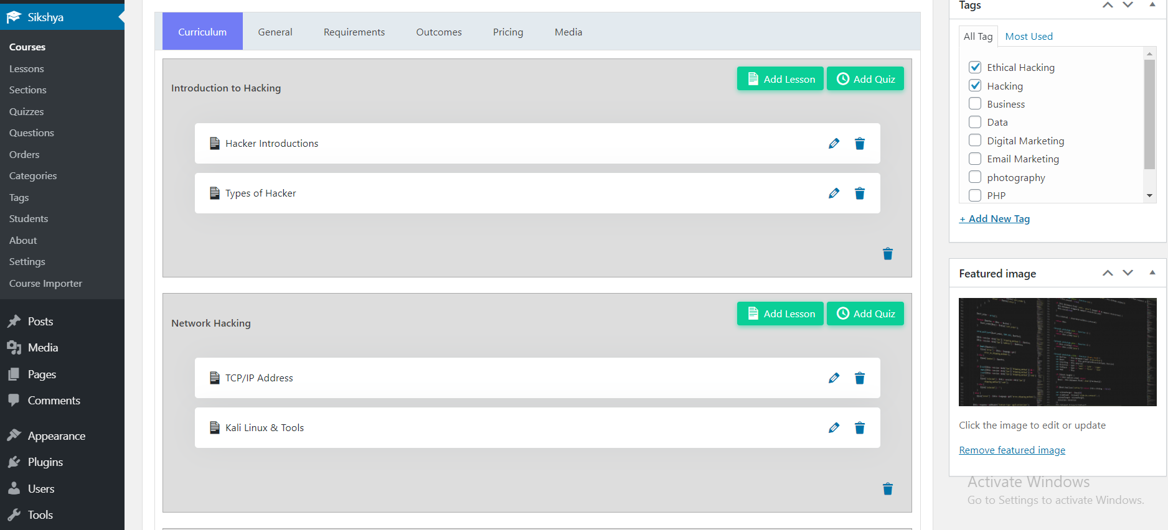This screenshot has width=1168, height=530.
Task: Click the Appearance brush icon
Action: (14, 435)
